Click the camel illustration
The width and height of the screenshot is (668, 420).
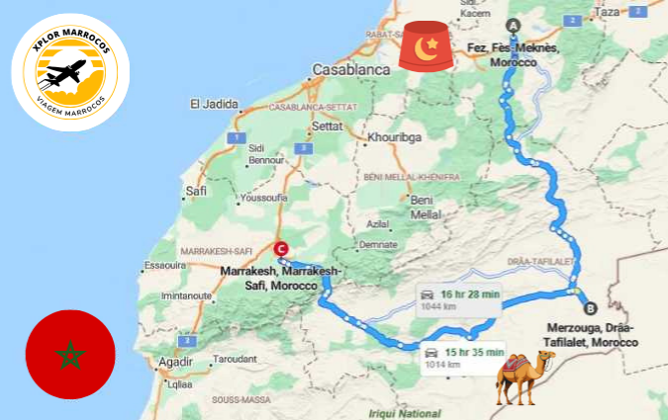(x=525, y=378)
